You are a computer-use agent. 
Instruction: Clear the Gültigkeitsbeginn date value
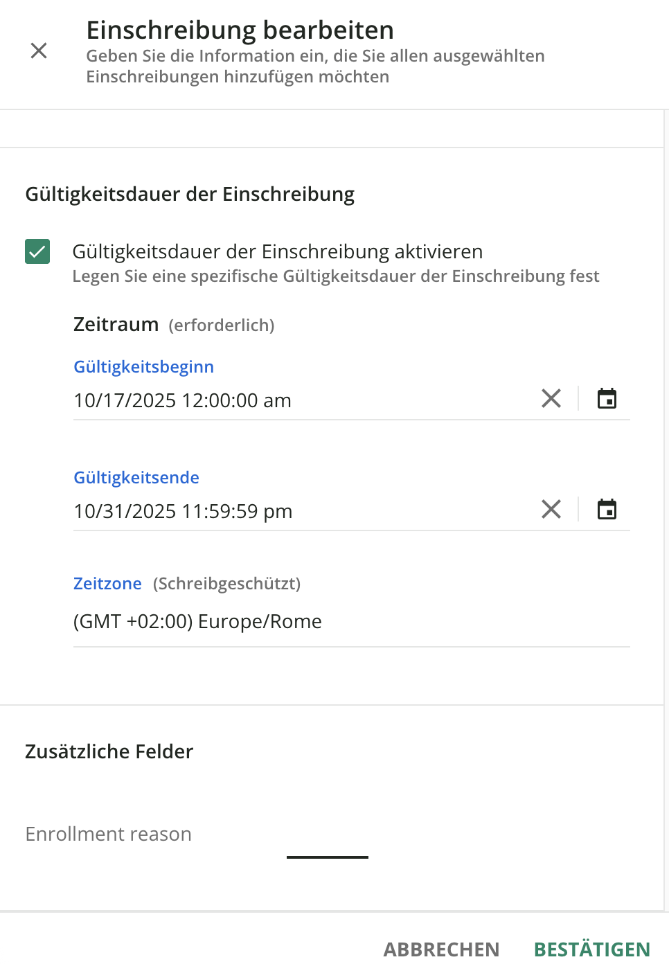click(x=551, y=399)
